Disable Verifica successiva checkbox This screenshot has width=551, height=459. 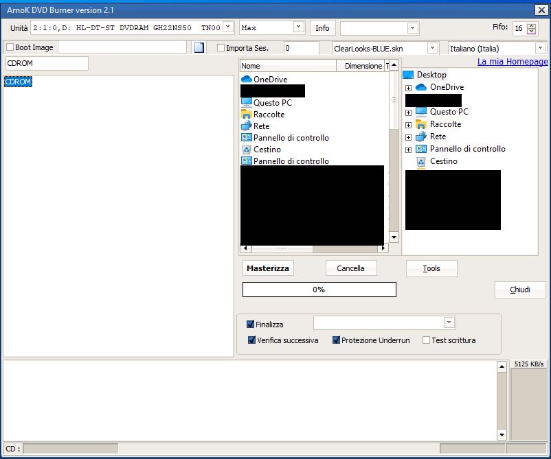click(251, 340)
